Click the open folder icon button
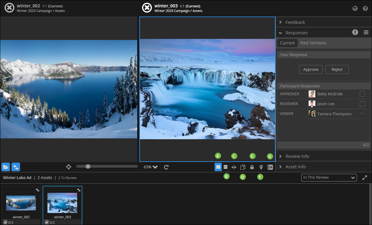Image resolution: width=372 pixels, height=225 pixels. [x=6, y=167]
